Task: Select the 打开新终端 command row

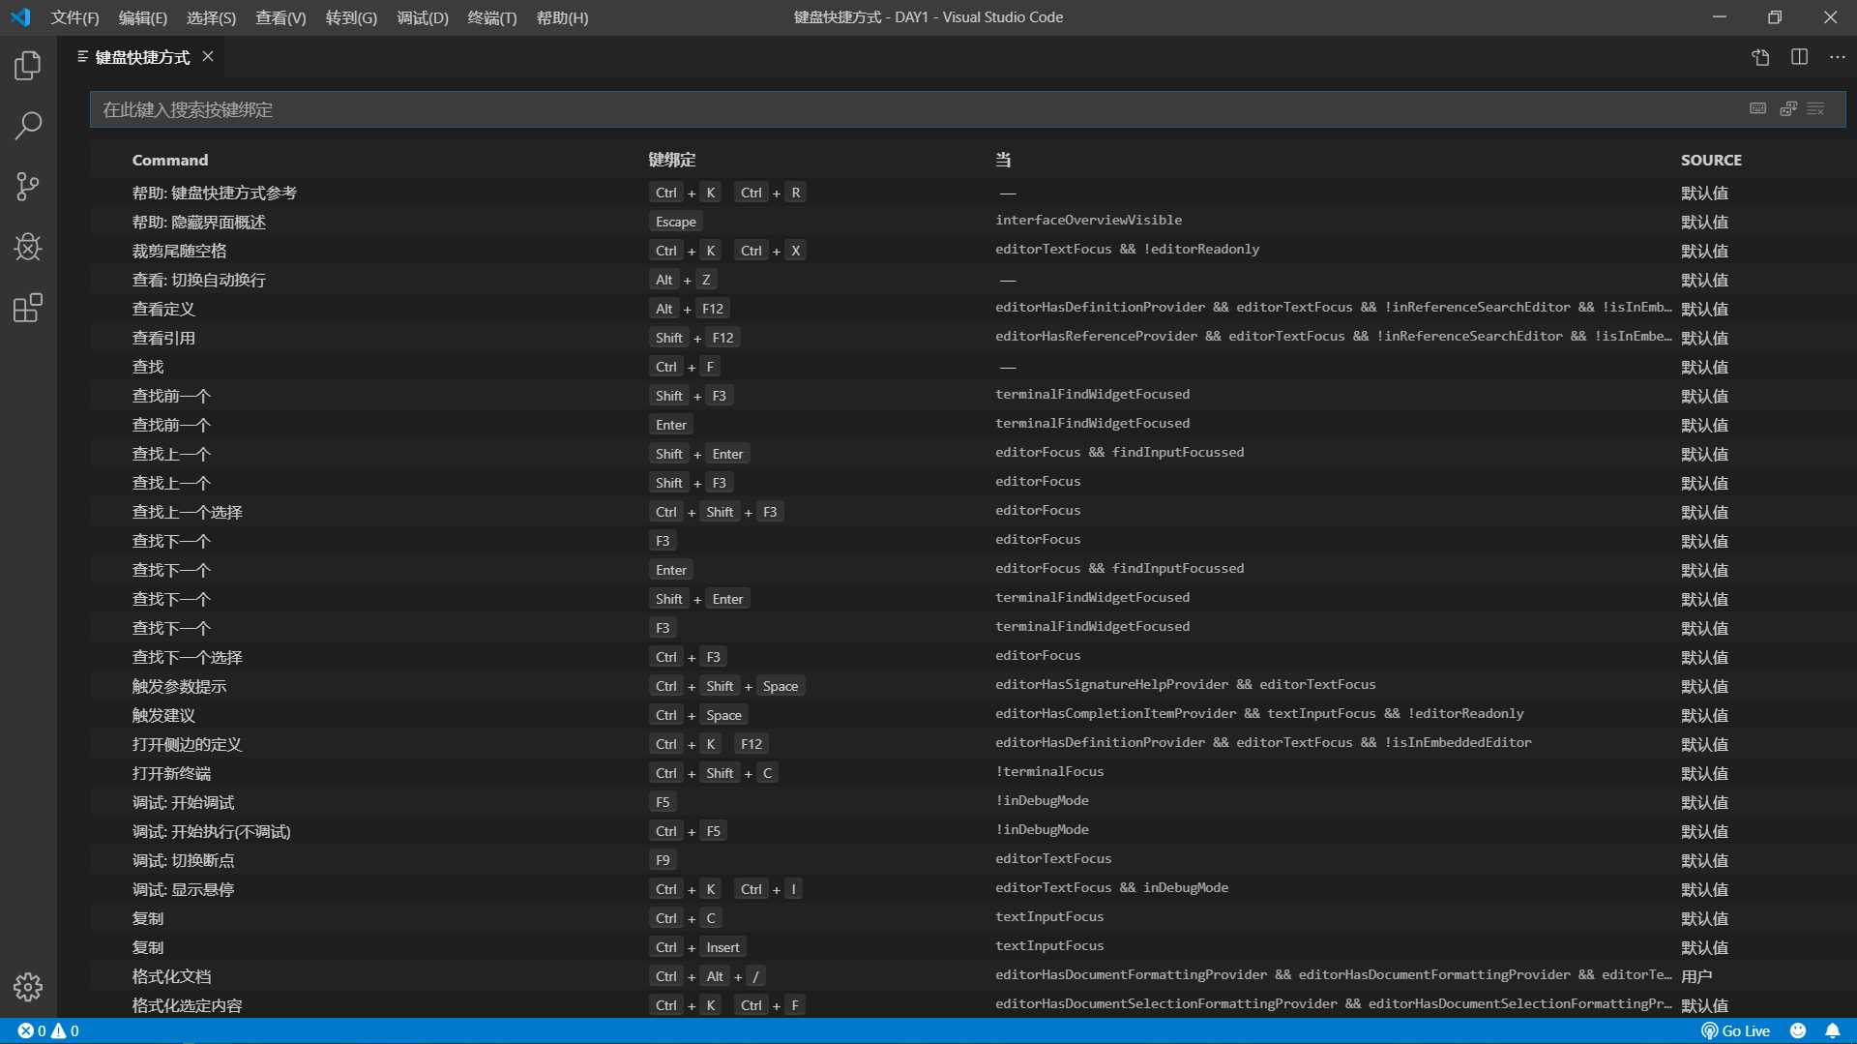Action: 967,773
